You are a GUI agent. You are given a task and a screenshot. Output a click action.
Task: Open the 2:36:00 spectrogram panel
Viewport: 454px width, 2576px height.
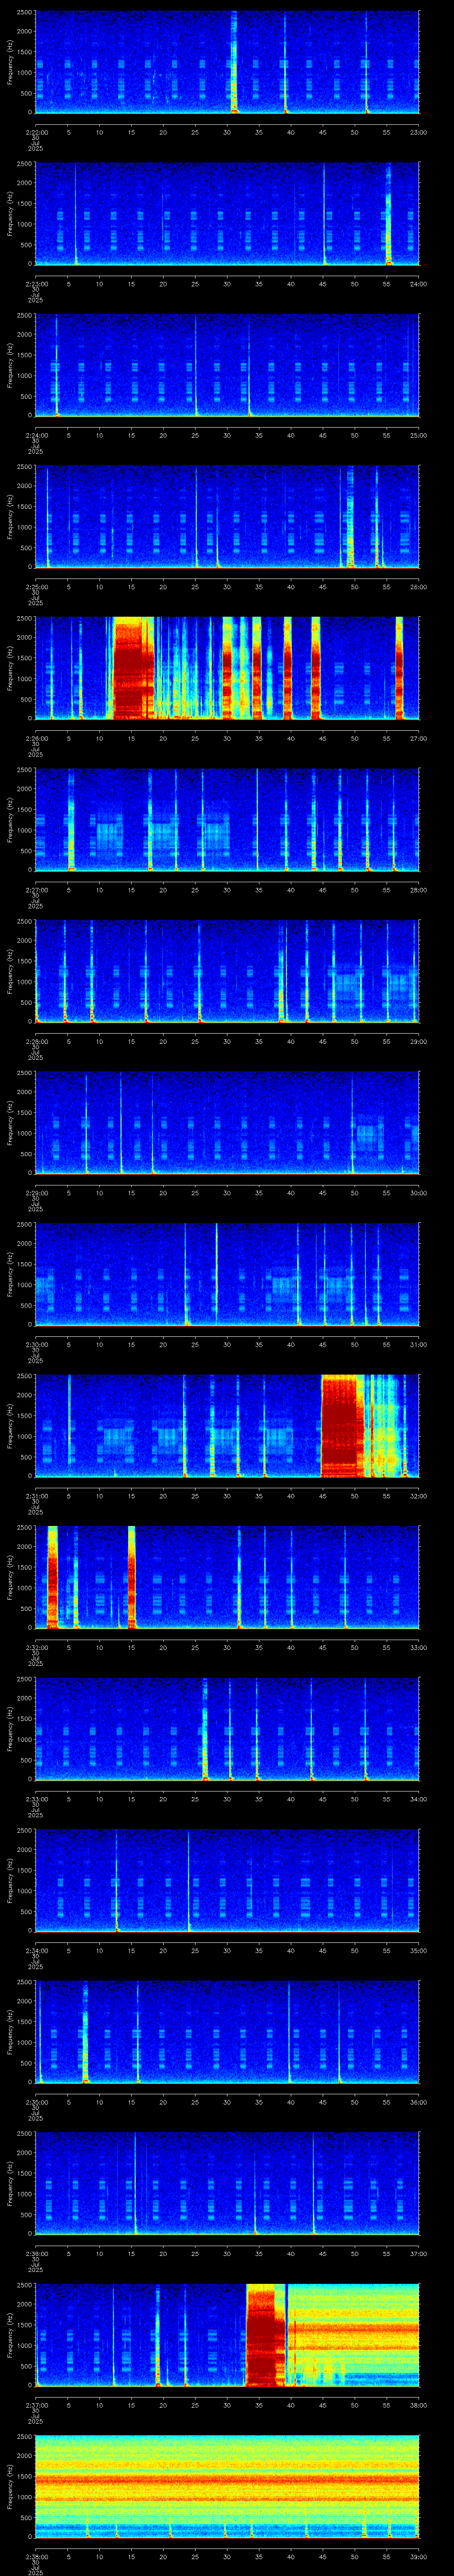227,2183
